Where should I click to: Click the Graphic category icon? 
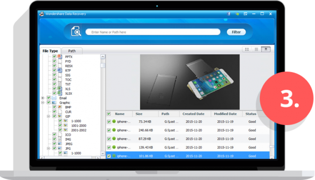click(54, 103)
